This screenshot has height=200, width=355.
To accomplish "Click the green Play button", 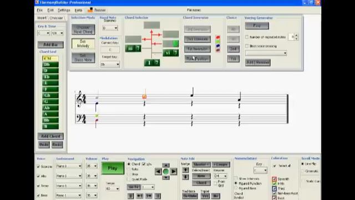I will pos(113,168).
